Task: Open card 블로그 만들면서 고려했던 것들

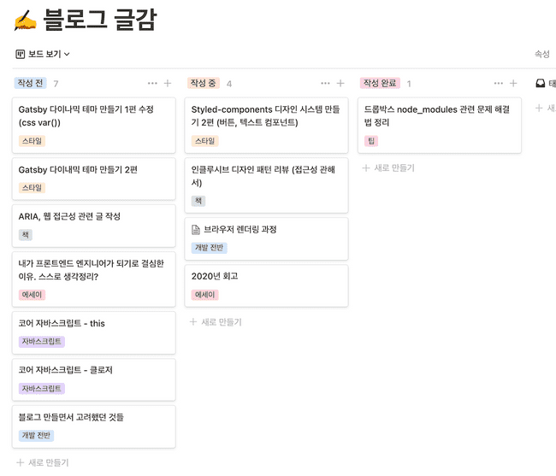Action: click(x=94, y=426)
